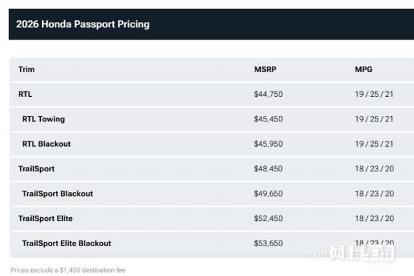This screenshot has height=276, width=414.
Task: Select the RTL Blackout trim name
Action: [x=47, y=144]
